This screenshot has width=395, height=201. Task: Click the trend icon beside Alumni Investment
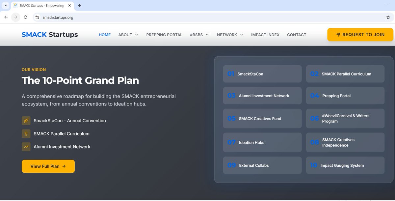click(x=26, y=147)
